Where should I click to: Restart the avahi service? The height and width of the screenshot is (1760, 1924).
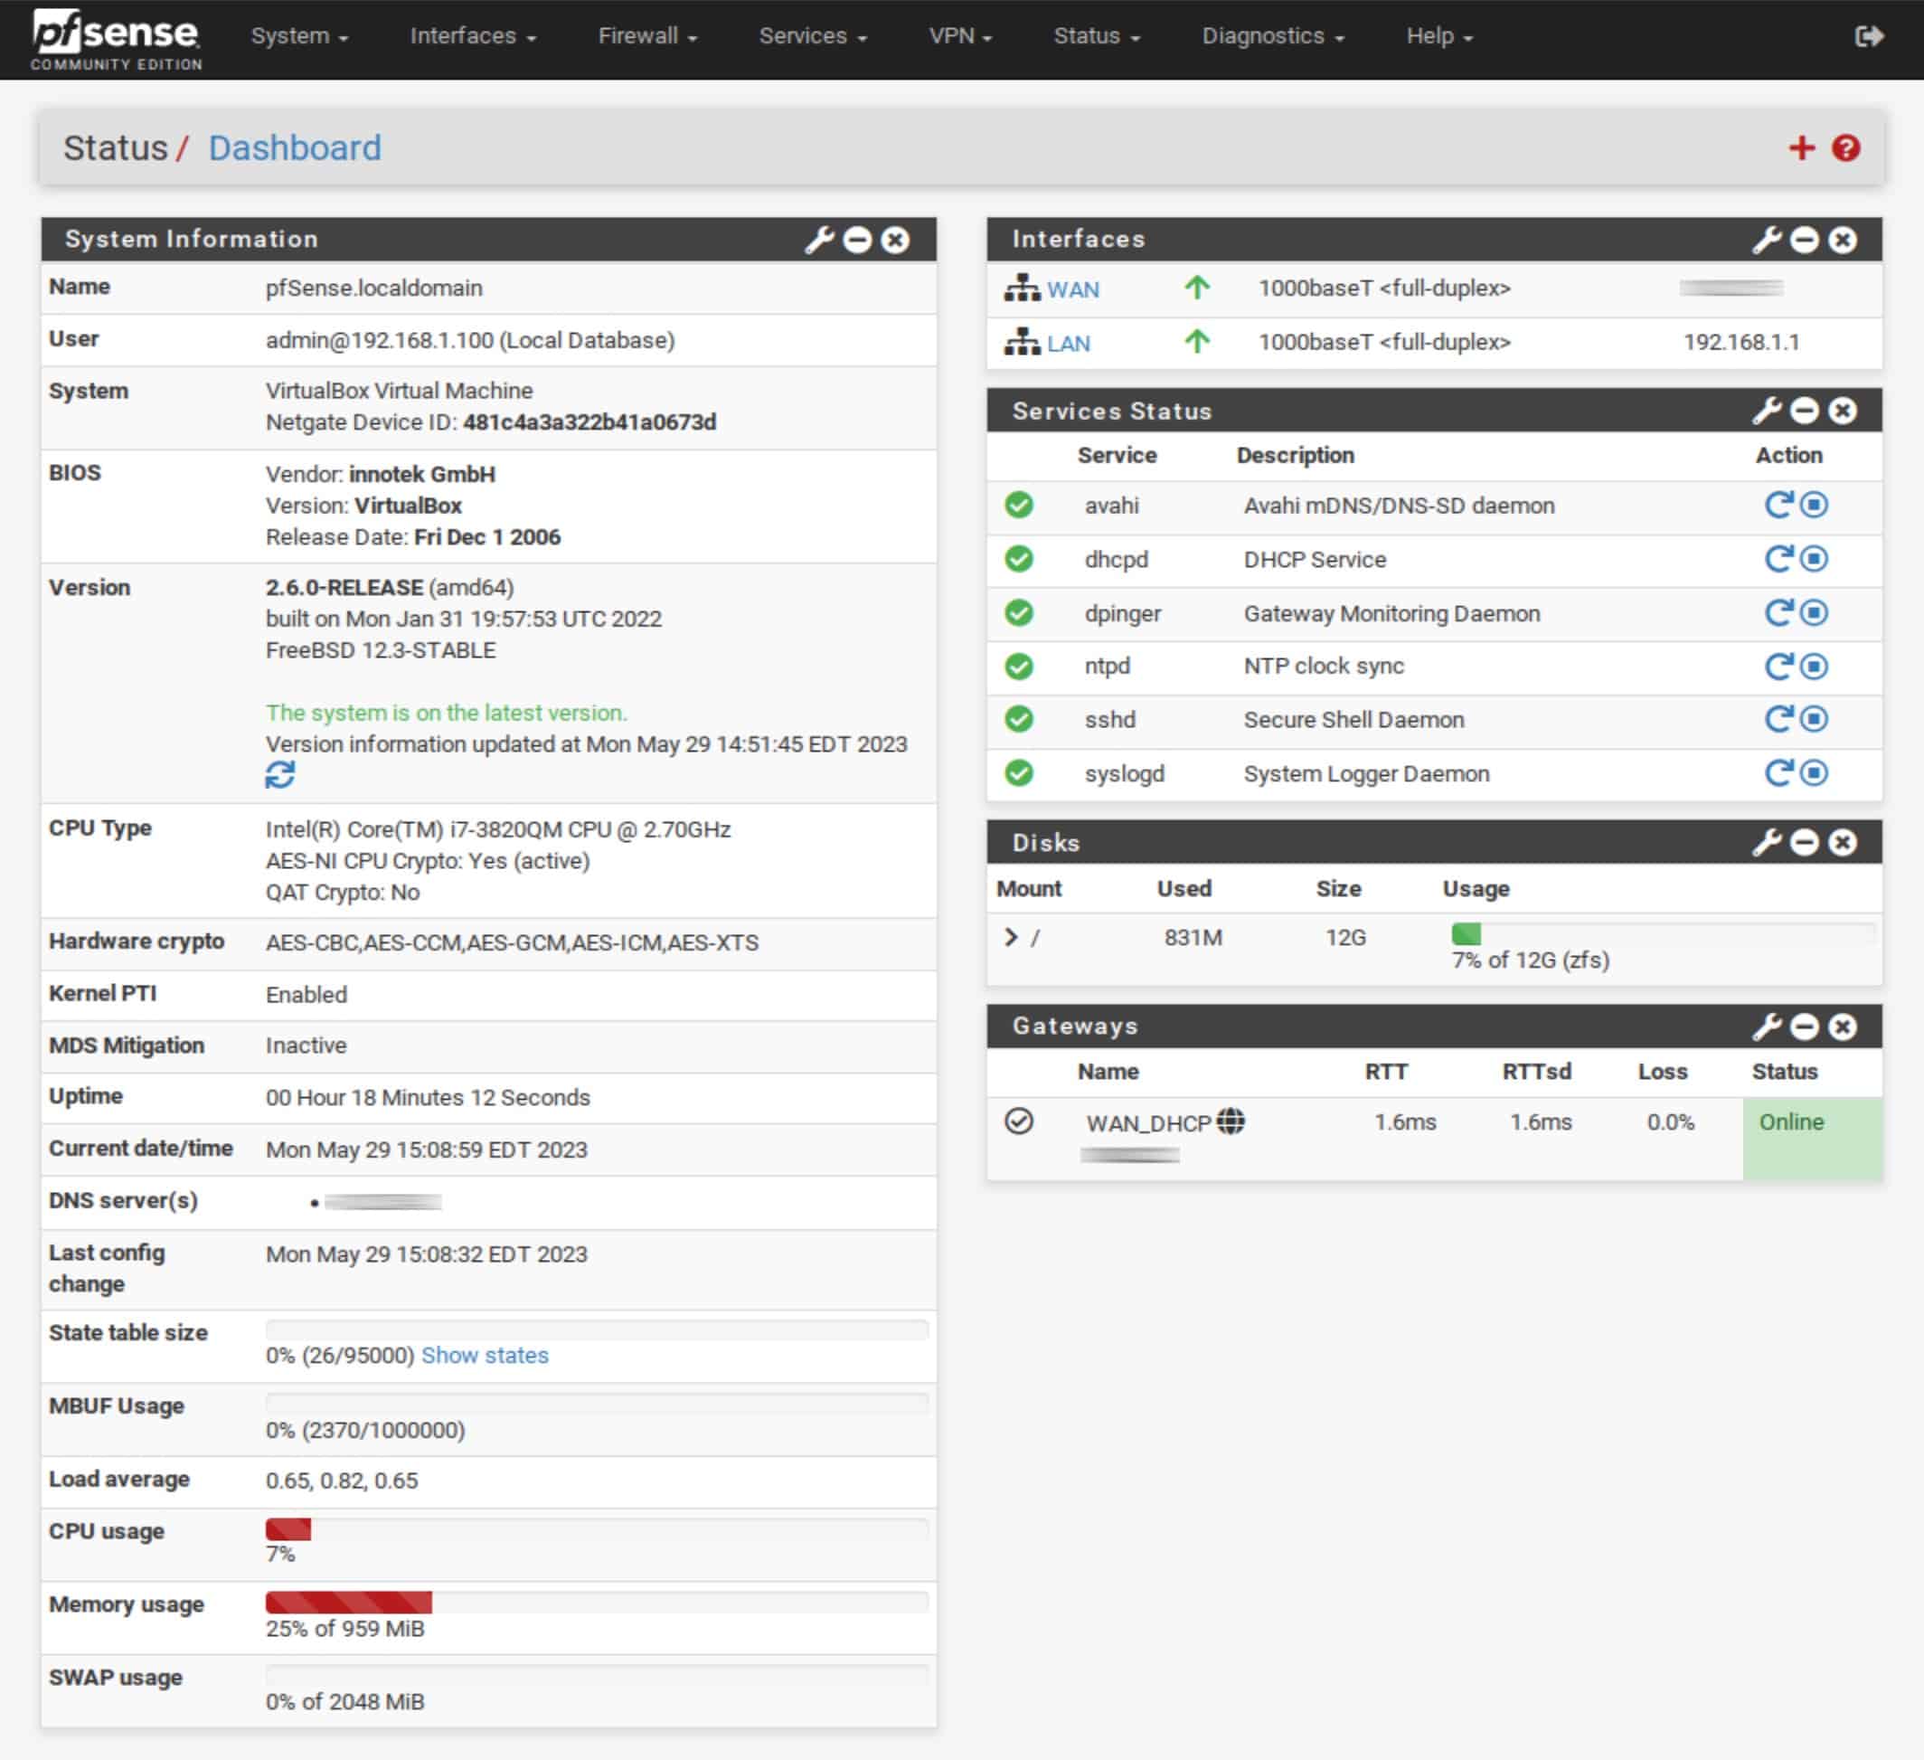click(1778, 504)
